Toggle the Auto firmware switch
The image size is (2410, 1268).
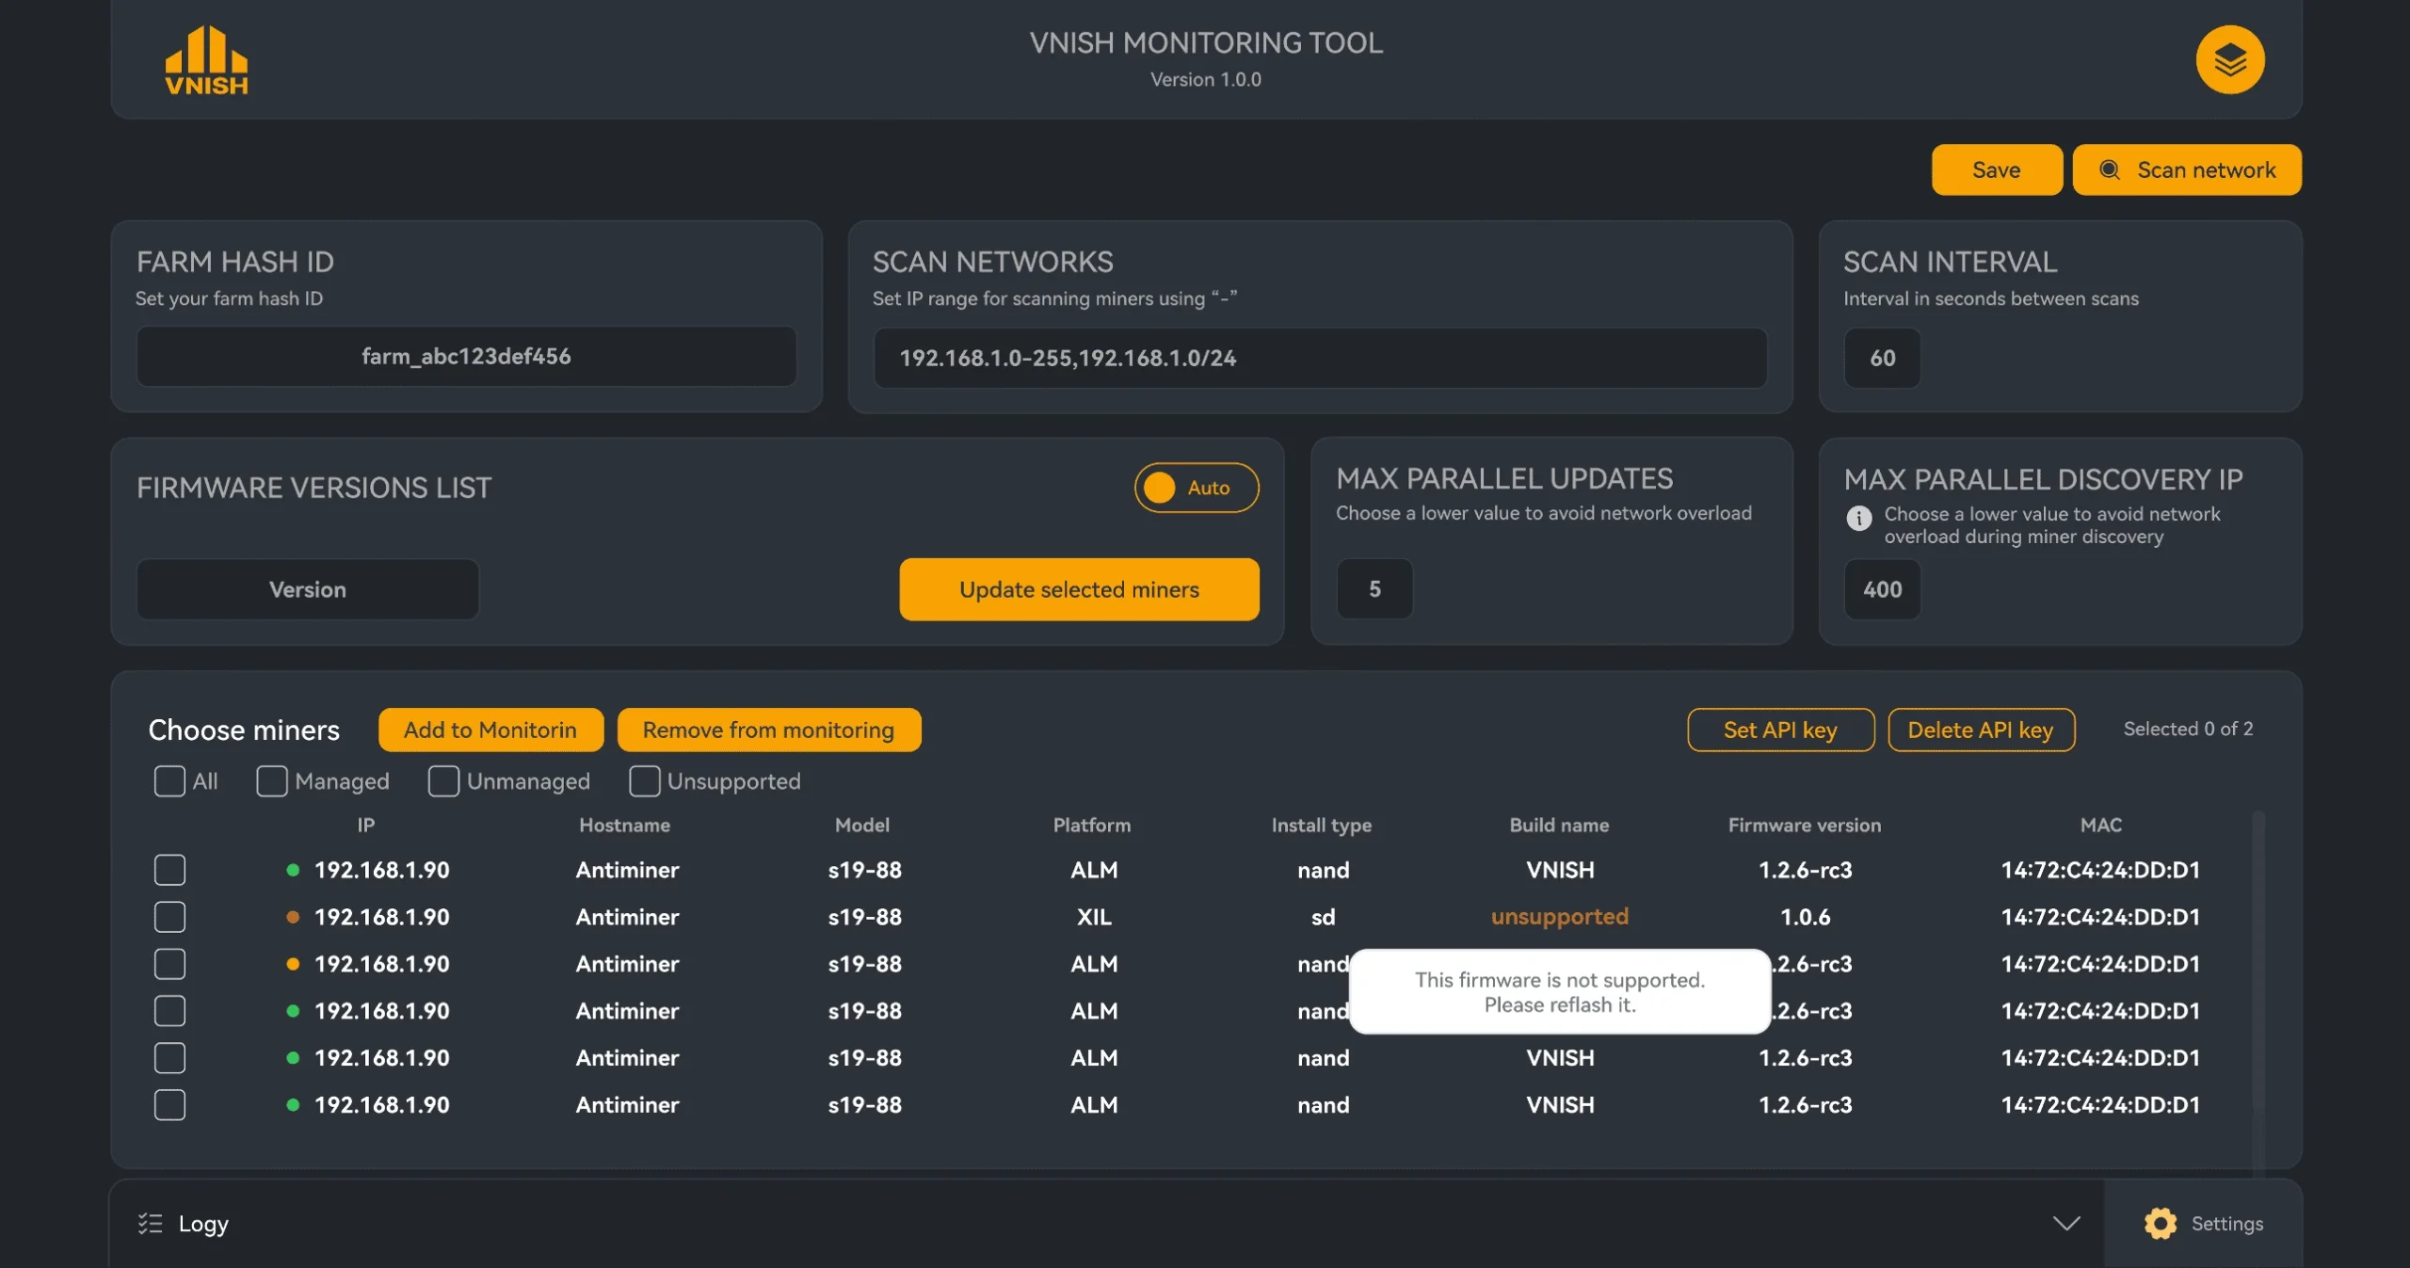pos(1196,488)
